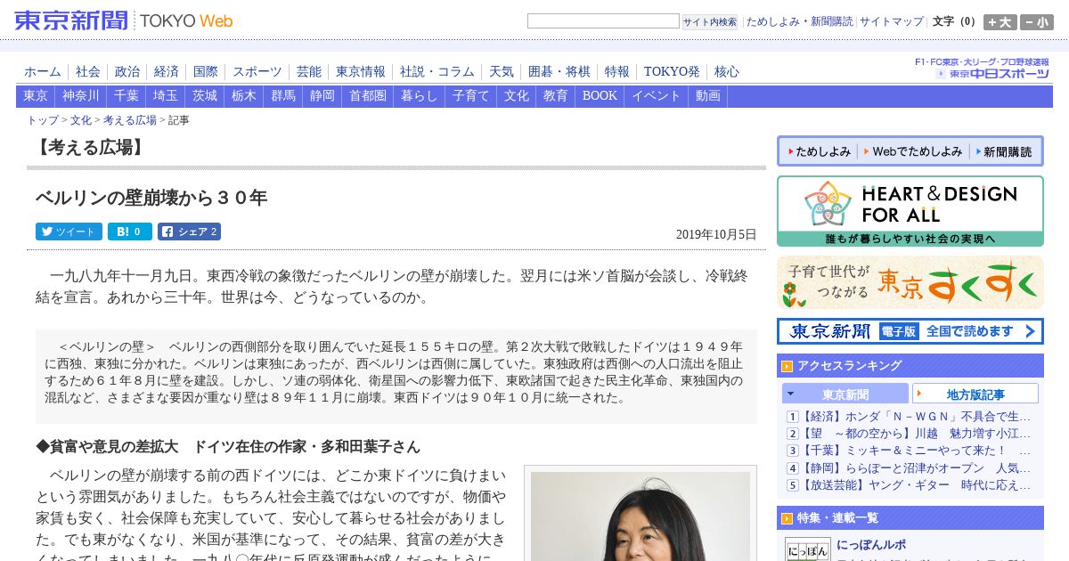Switch ranking to 東京新聞 tab

845,394
